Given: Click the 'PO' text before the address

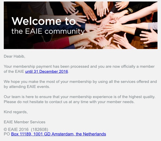Looking at the screenshot, I should tap(7, 134).
